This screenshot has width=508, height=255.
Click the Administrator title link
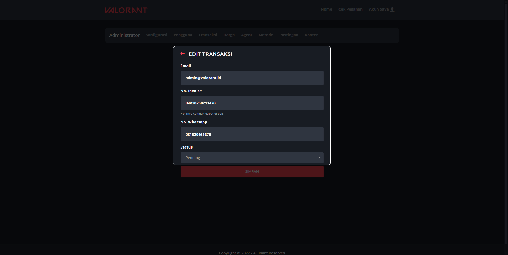pos(124,35)
